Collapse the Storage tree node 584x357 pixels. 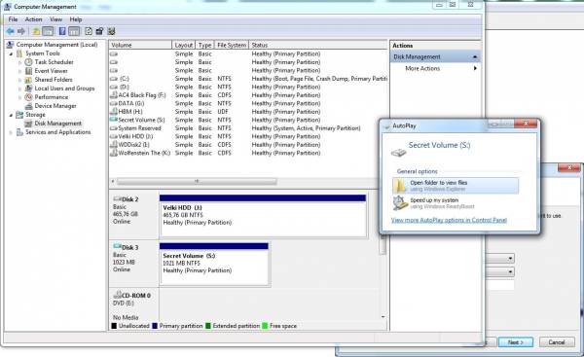[11, 115]
